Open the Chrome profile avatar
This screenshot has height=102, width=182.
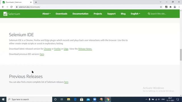(175, 7)
